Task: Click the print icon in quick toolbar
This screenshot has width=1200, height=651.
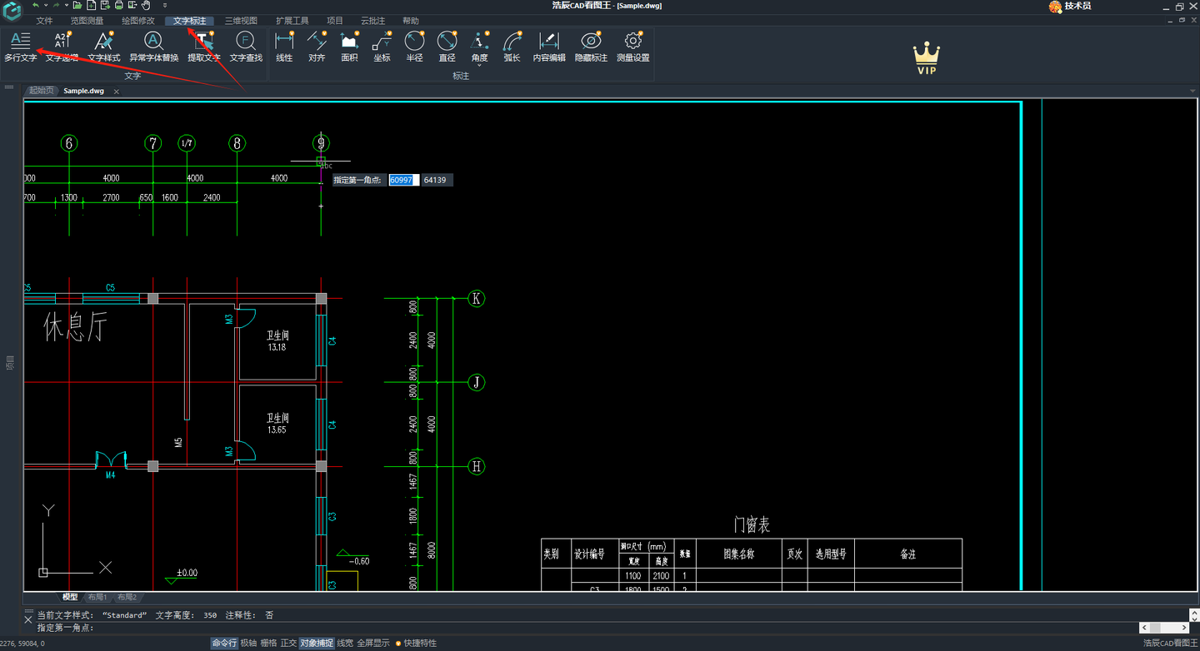Action: [x=118, y=5]
